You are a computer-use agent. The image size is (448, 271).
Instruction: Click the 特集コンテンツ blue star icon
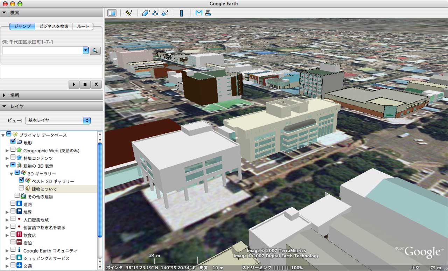point(19,158)
